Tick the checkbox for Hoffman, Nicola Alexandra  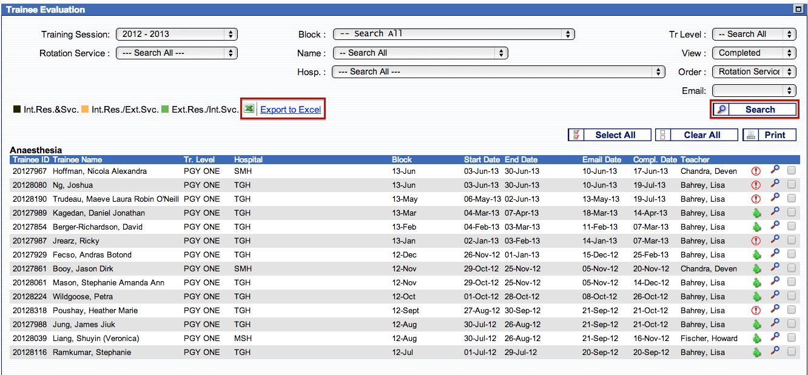tap(792, 171)
